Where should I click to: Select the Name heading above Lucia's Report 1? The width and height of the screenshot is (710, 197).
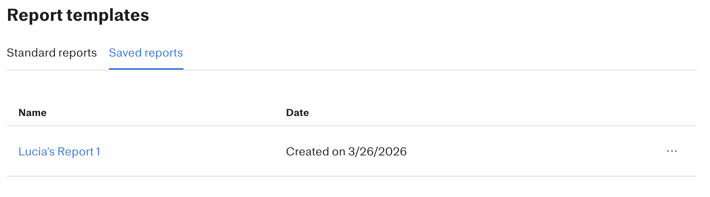33,113
